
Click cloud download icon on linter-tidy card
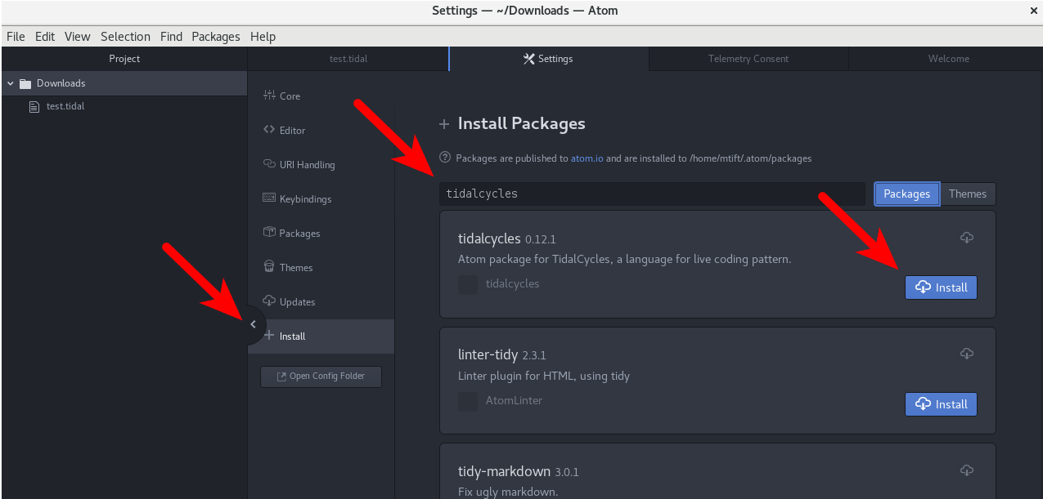pyautogui.click(x=966, y=354)
